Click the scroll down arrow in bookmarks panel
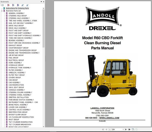Image resolution: width=152 pixels, height=132 pixels. tap(44, 126)
